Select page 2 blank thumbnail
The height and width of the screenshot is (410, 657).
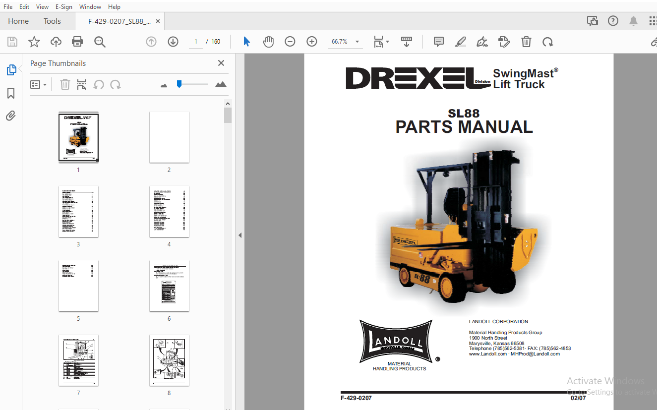pos(169,137)
